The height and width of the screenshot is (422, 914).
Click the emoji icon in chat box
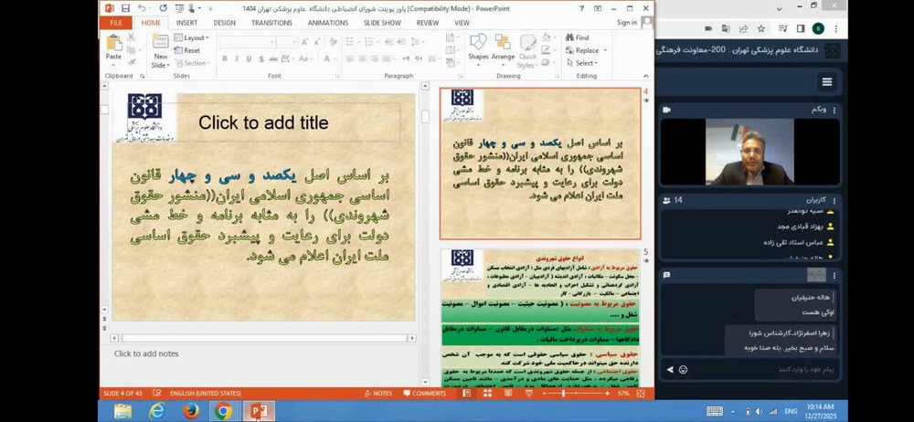683,370
